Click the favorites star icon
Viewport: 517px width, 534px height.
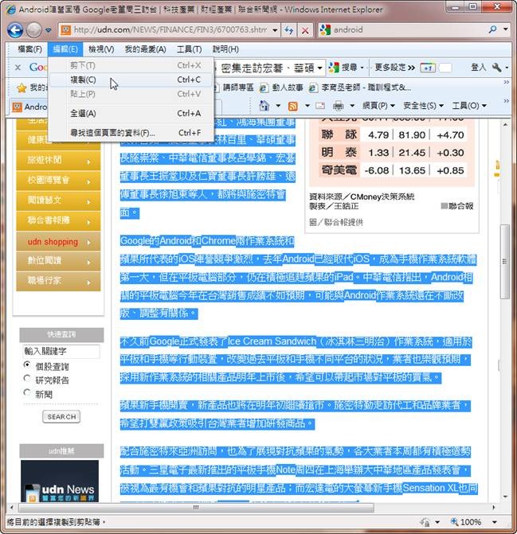pos(22,88)
